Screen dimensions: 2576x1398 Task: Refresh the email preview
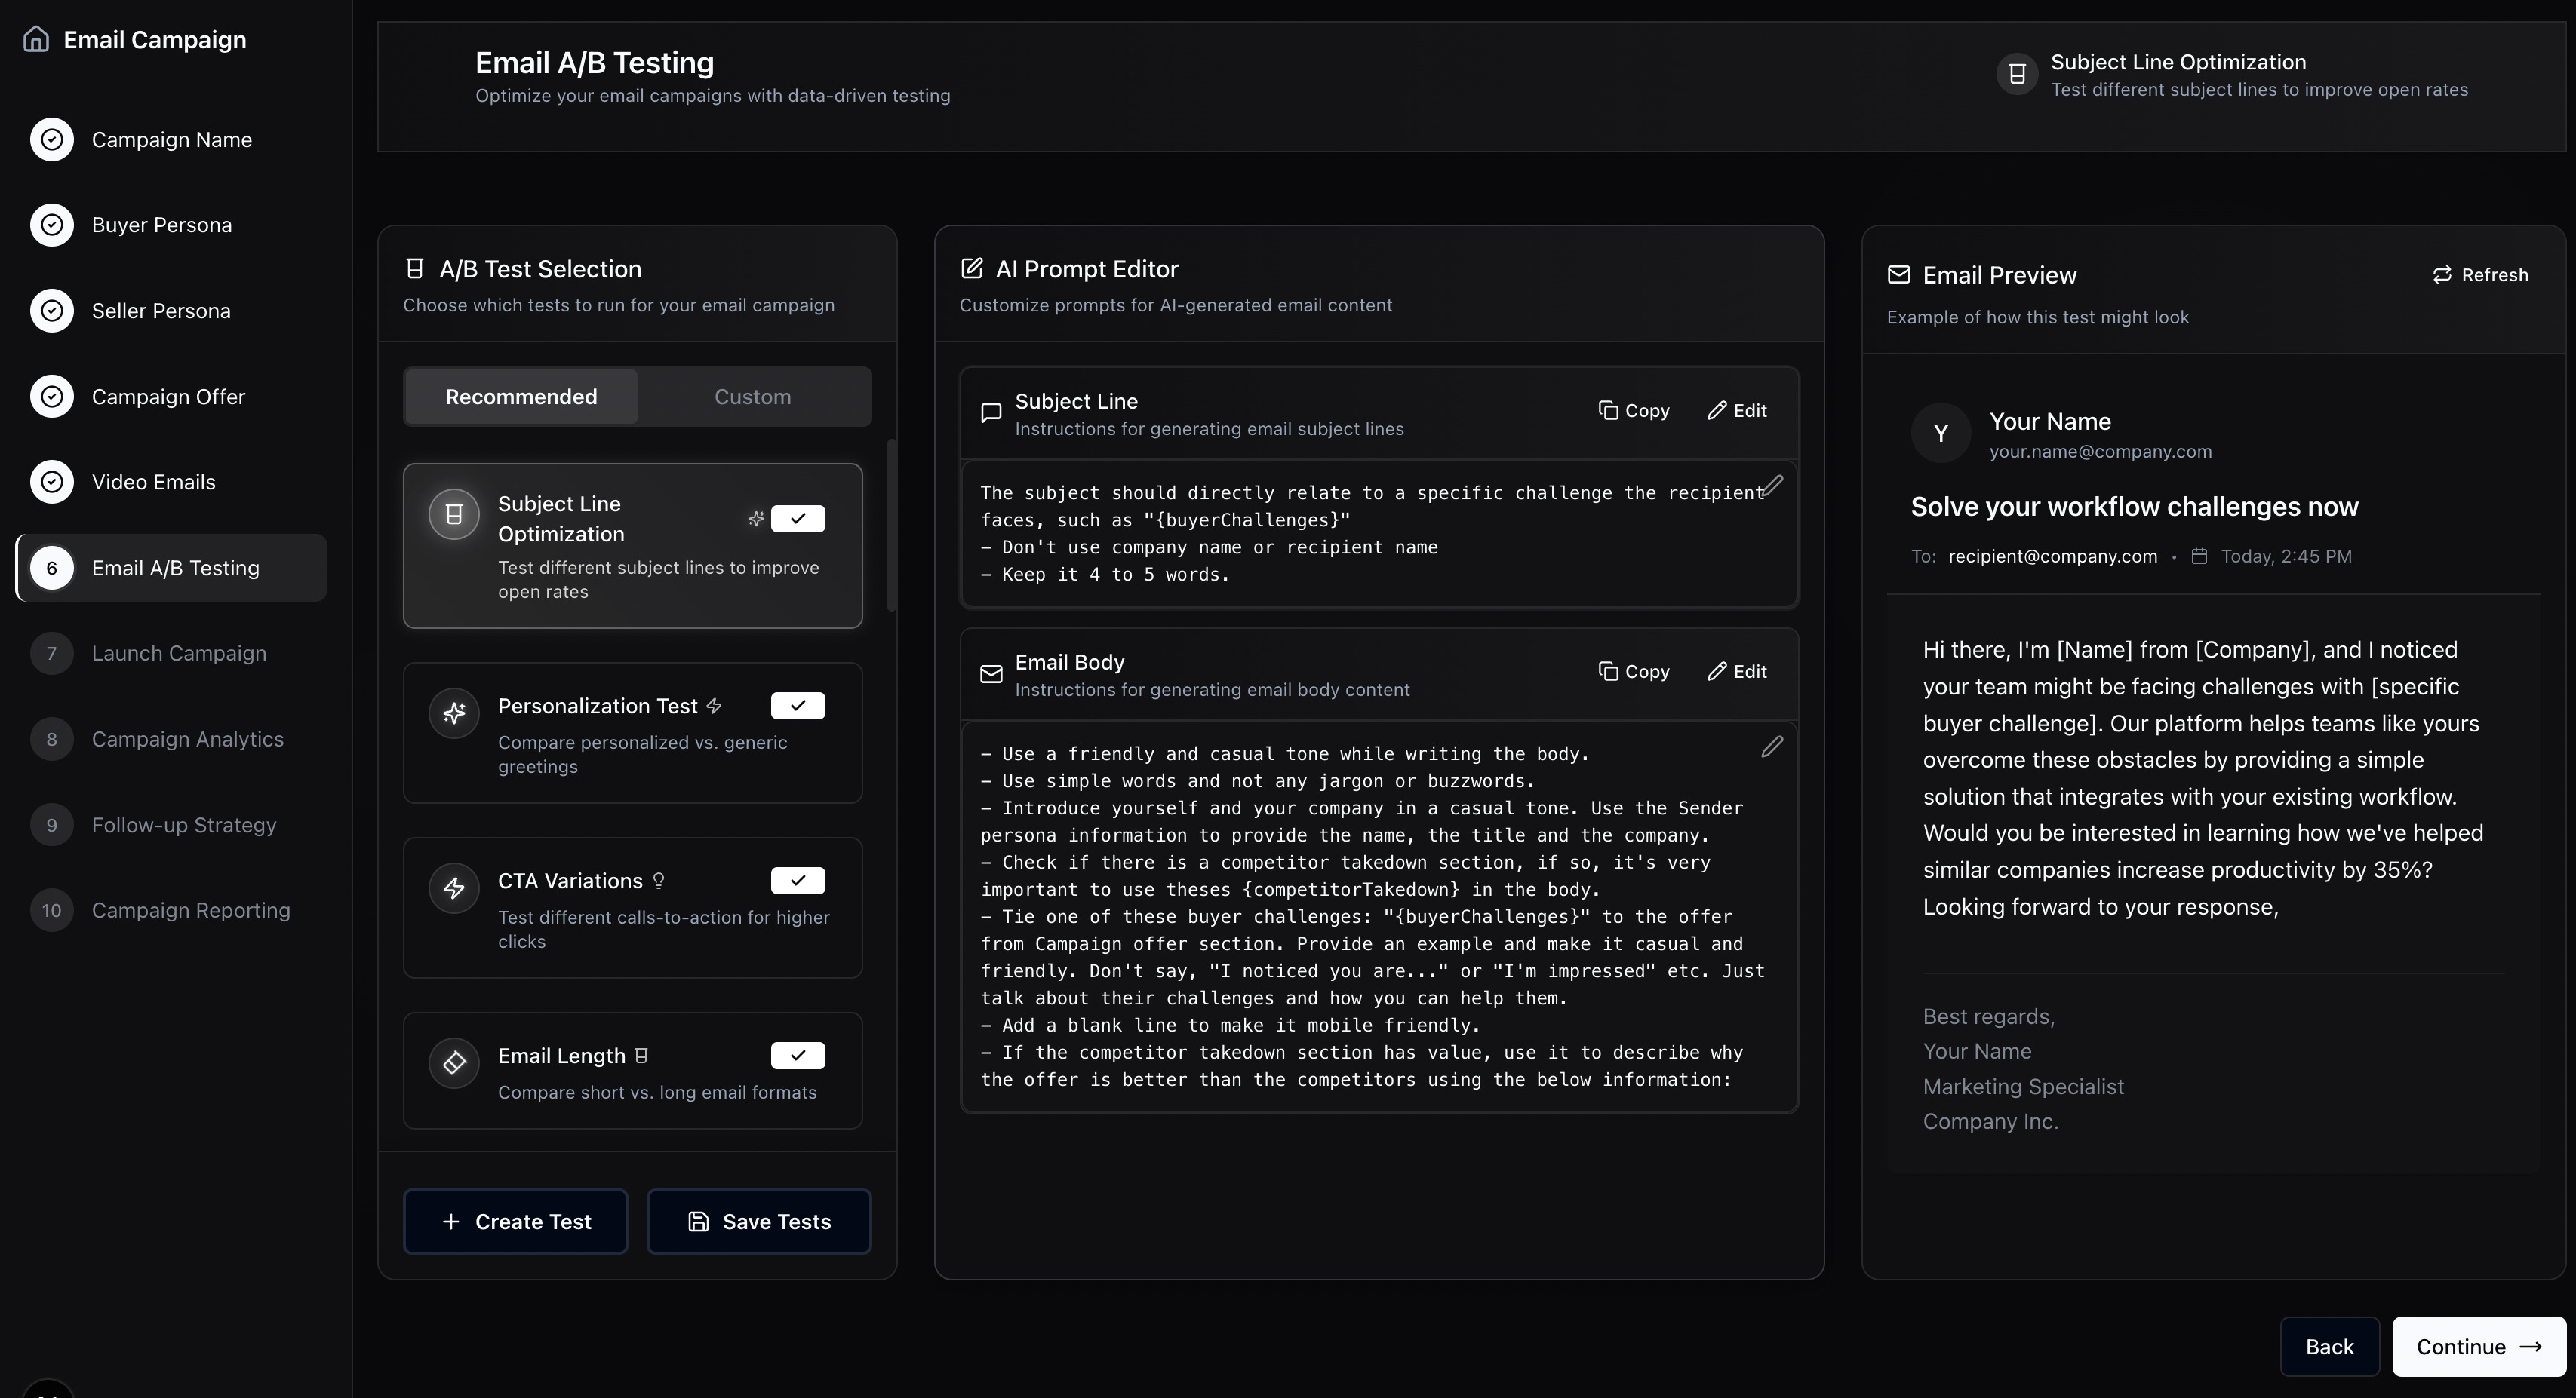(x=2480, y=274)
